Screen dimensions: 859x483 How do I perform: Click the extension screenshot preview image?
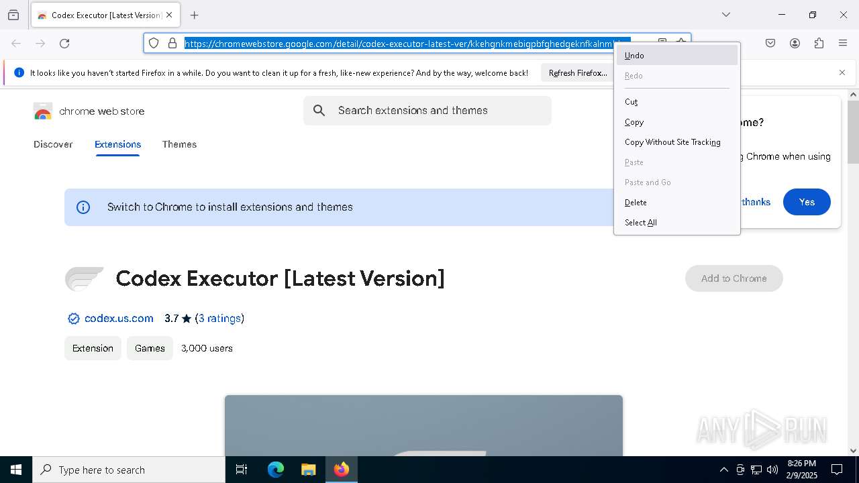point(423,425)
